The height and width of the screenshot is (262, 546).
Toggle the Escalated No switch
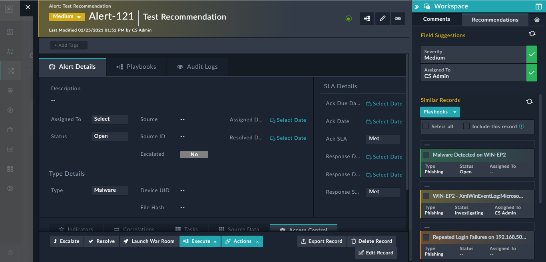[x=194, y=155]
